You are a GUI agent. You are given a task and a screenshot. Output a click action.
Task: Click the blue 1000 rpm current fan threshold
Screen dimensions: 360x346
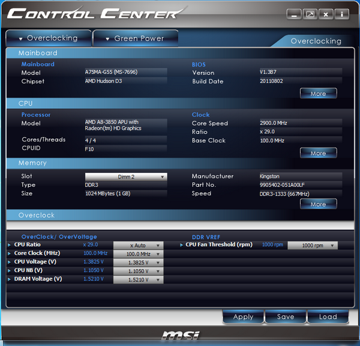[x=272, y=244]
